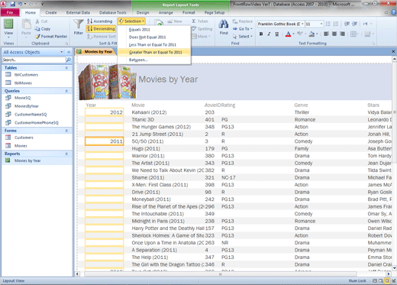Open CustomerHomePhoneSQ query
The width and height of the screenshot is (397, 285).
(x=36, y=122)
